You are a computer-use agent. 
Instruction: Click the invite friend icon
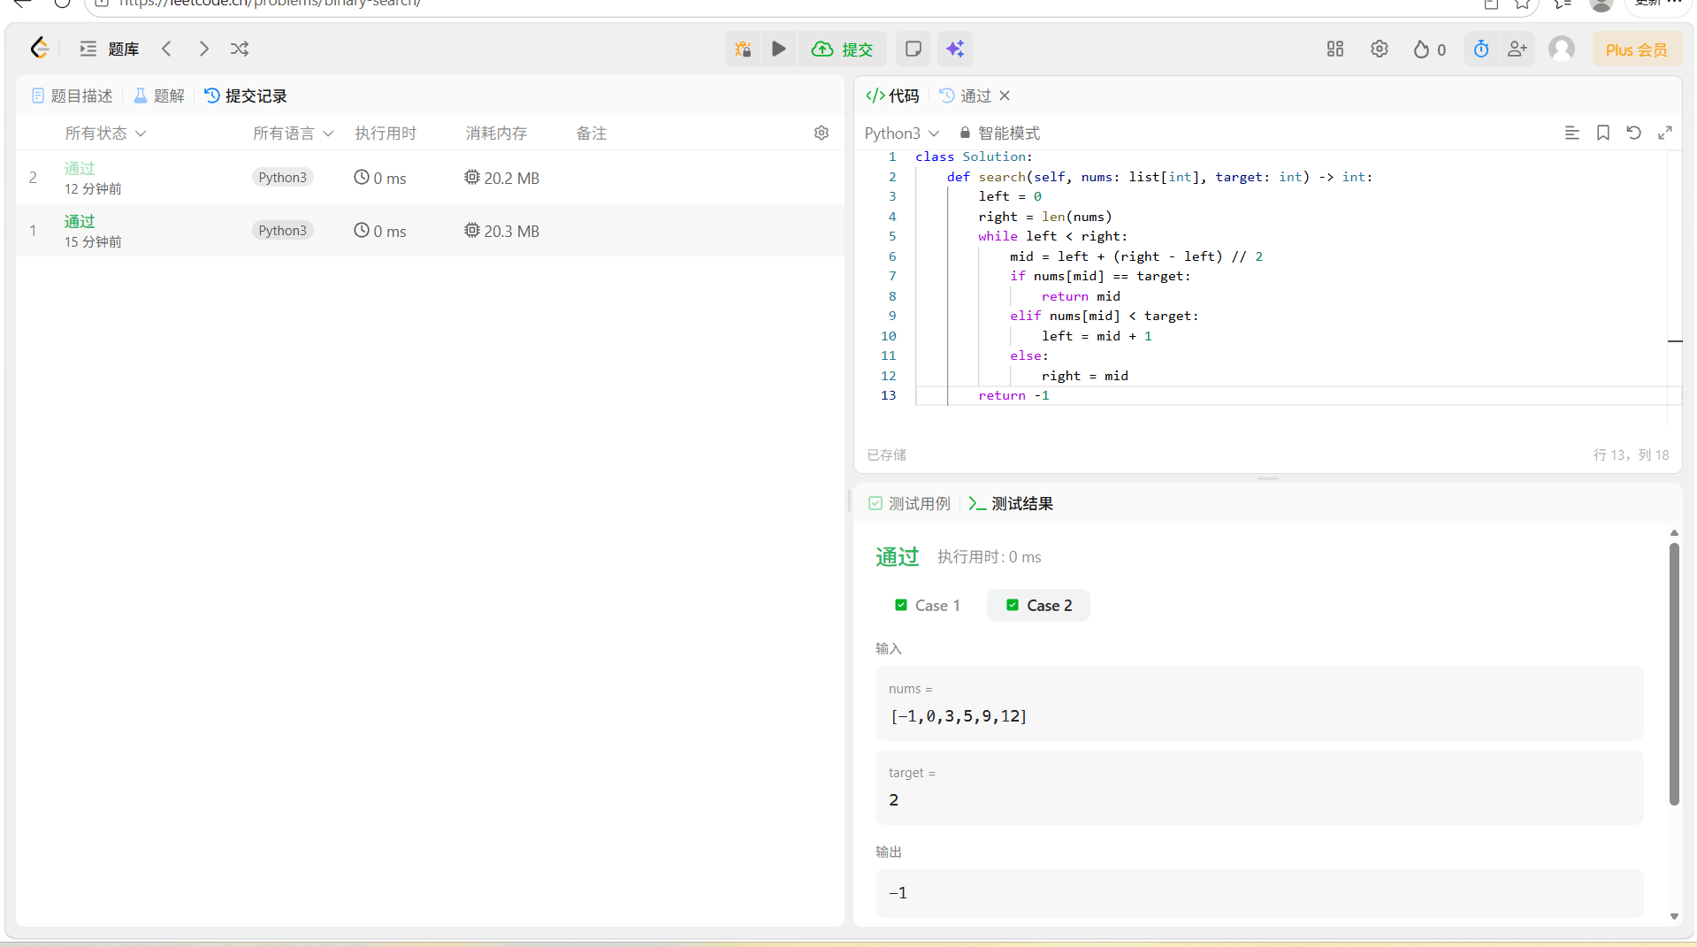(x=1517, y=49)
